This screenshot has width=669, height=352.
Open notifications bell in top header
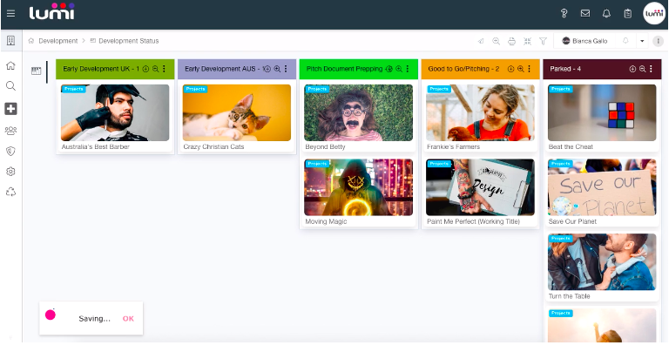(x=606, y=14)
